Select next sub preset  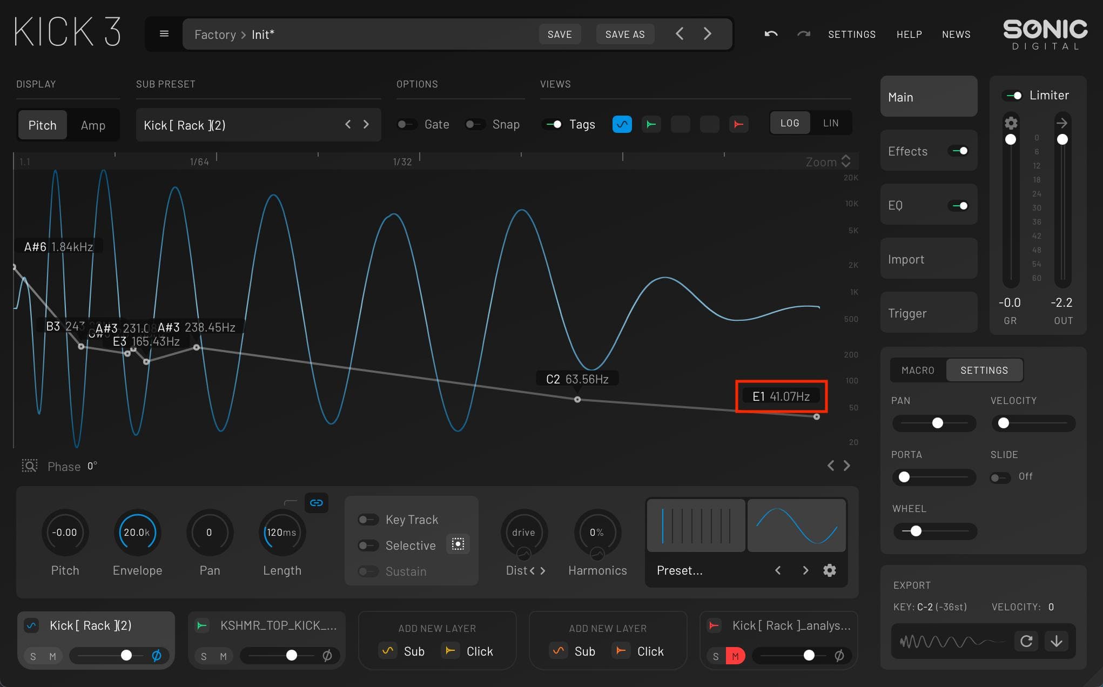366,124
